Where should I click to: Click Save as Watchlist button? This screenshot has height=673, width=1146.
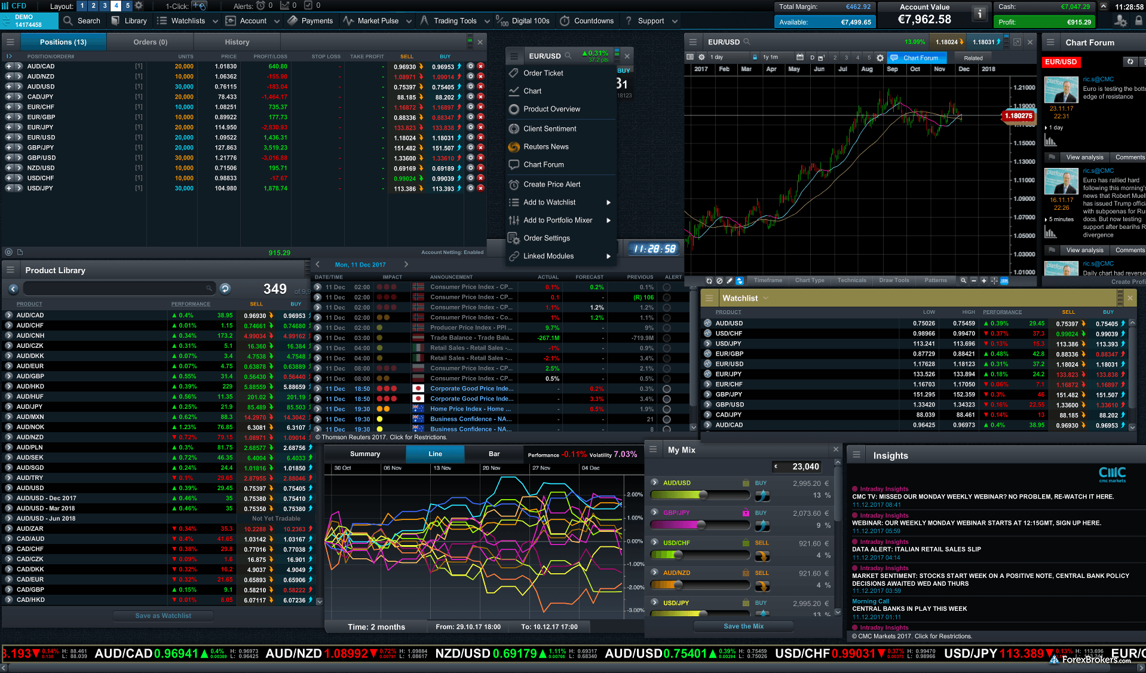coord(163,616)
